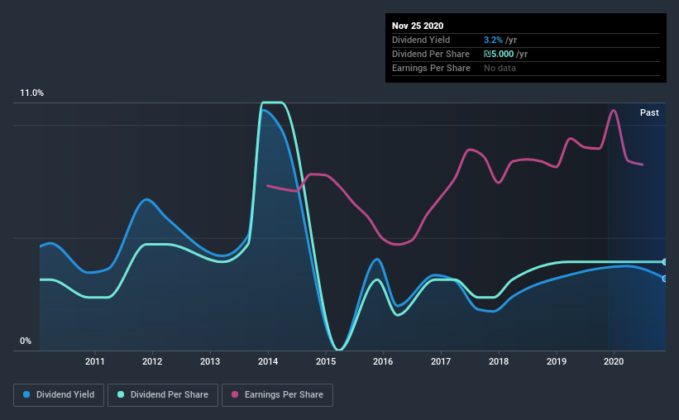The height and width of the screenshot is (420, 679).
Task: Click the teal endpoint marker on Dividend Per Share line
Action: pyautogui.click(x=664, y=262)
